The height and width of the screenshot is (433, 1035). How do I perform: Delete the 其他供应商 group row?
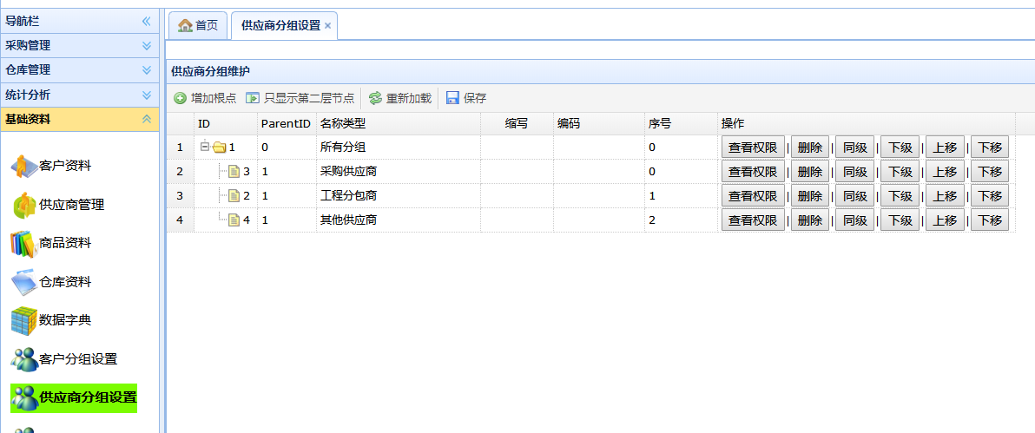pyautogui.click(x=809, y=220)
